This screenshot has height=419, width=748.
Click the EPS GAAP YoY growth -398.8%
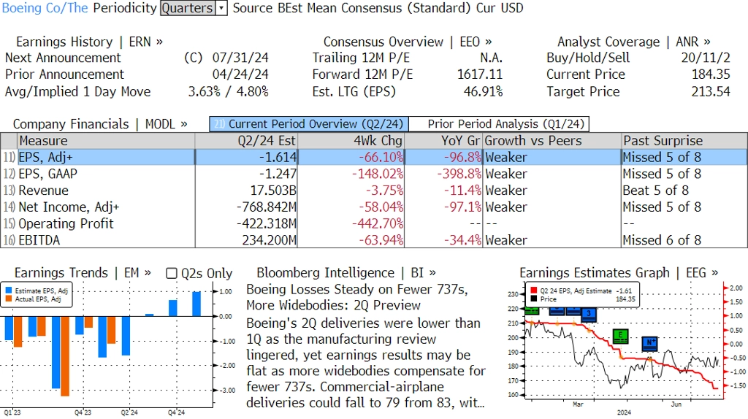pos(459,174)
